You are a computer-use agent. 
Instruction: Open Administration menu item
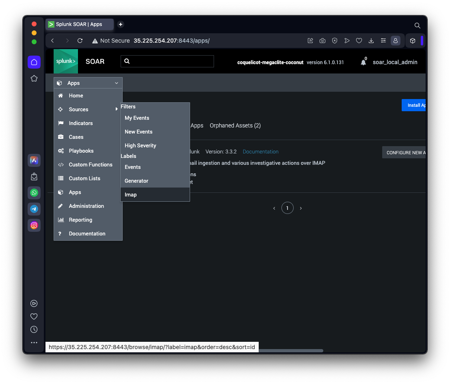point(86,206)
